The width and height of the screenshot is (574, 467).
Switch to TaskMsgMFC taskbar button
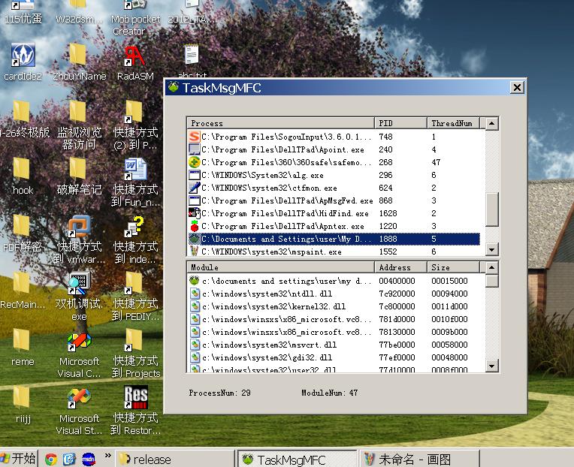coord(298,459)
